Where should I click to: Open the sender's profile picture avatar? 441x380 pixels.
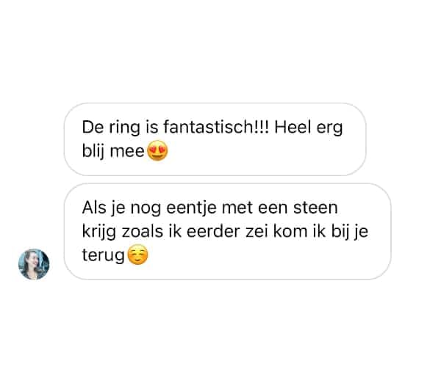(x=34, y=264)
